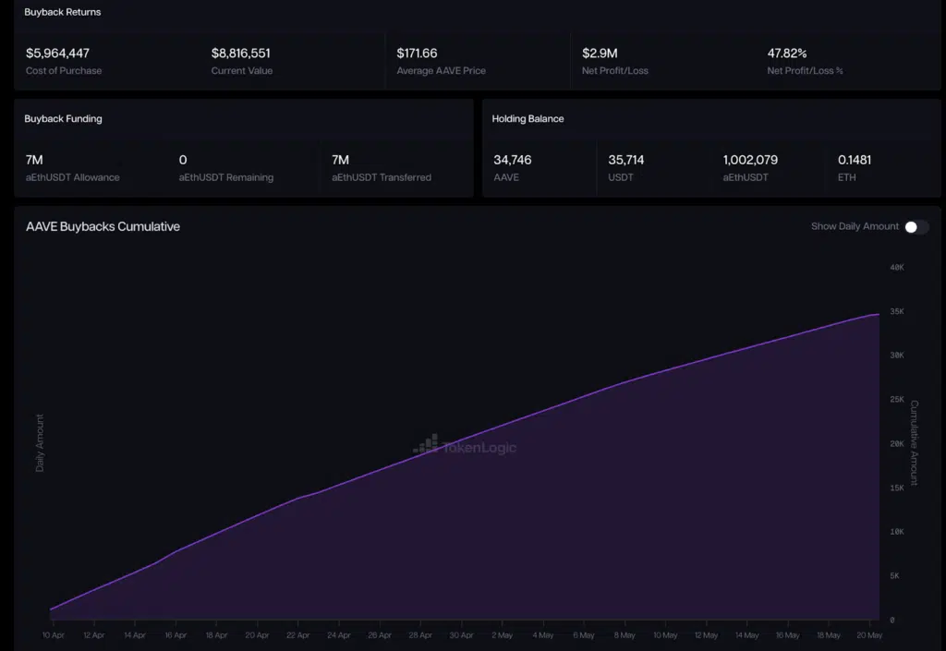Click the 40K y-axis label
946x651 pixels.
897,267
